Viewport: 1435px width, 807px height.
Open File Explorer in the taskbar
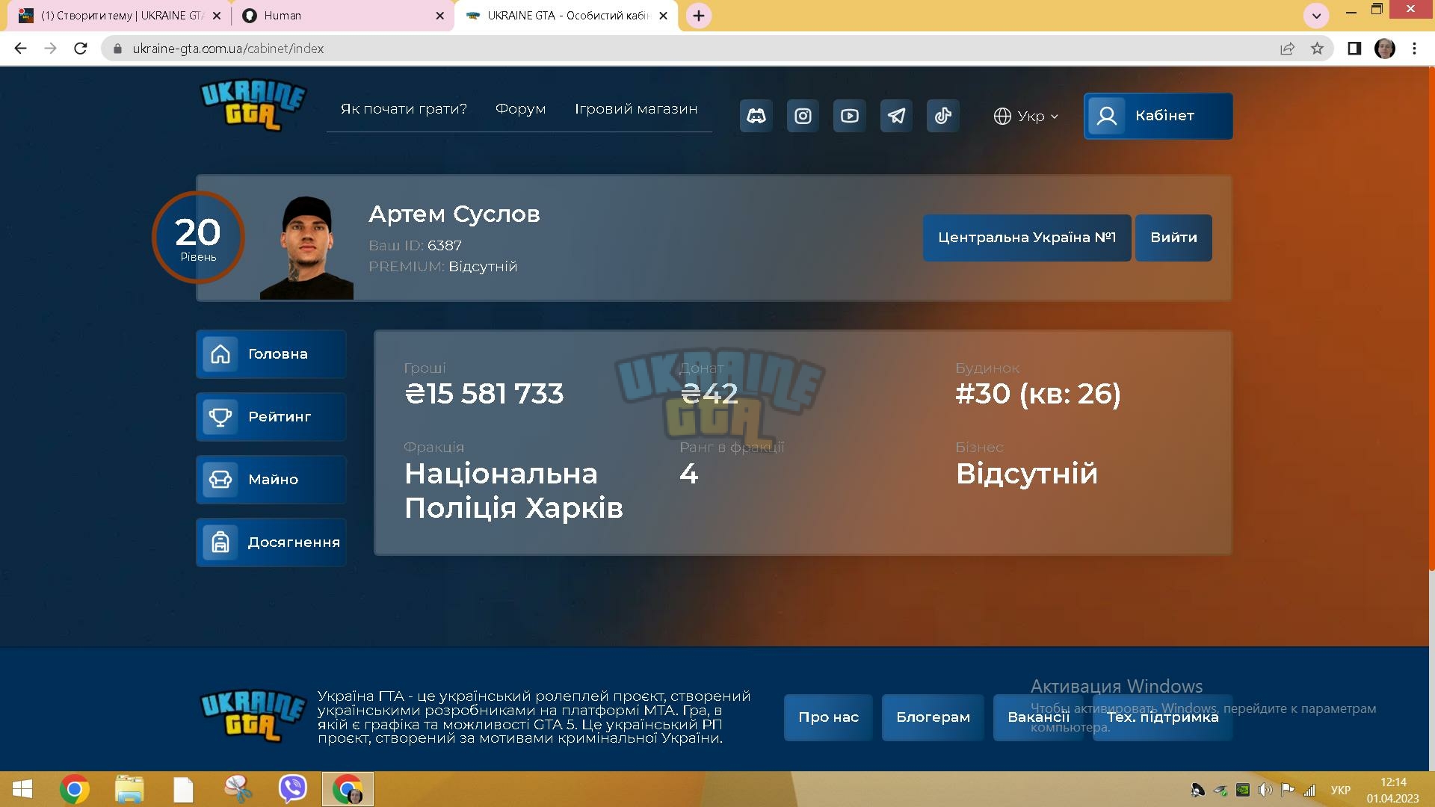point(129,789)
